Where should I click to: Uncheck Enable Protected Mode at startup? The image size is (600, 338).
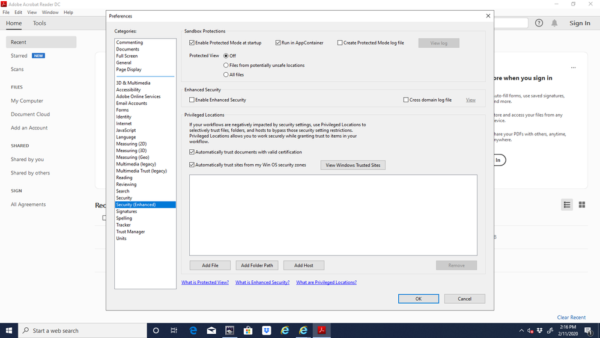click(192, 43)
